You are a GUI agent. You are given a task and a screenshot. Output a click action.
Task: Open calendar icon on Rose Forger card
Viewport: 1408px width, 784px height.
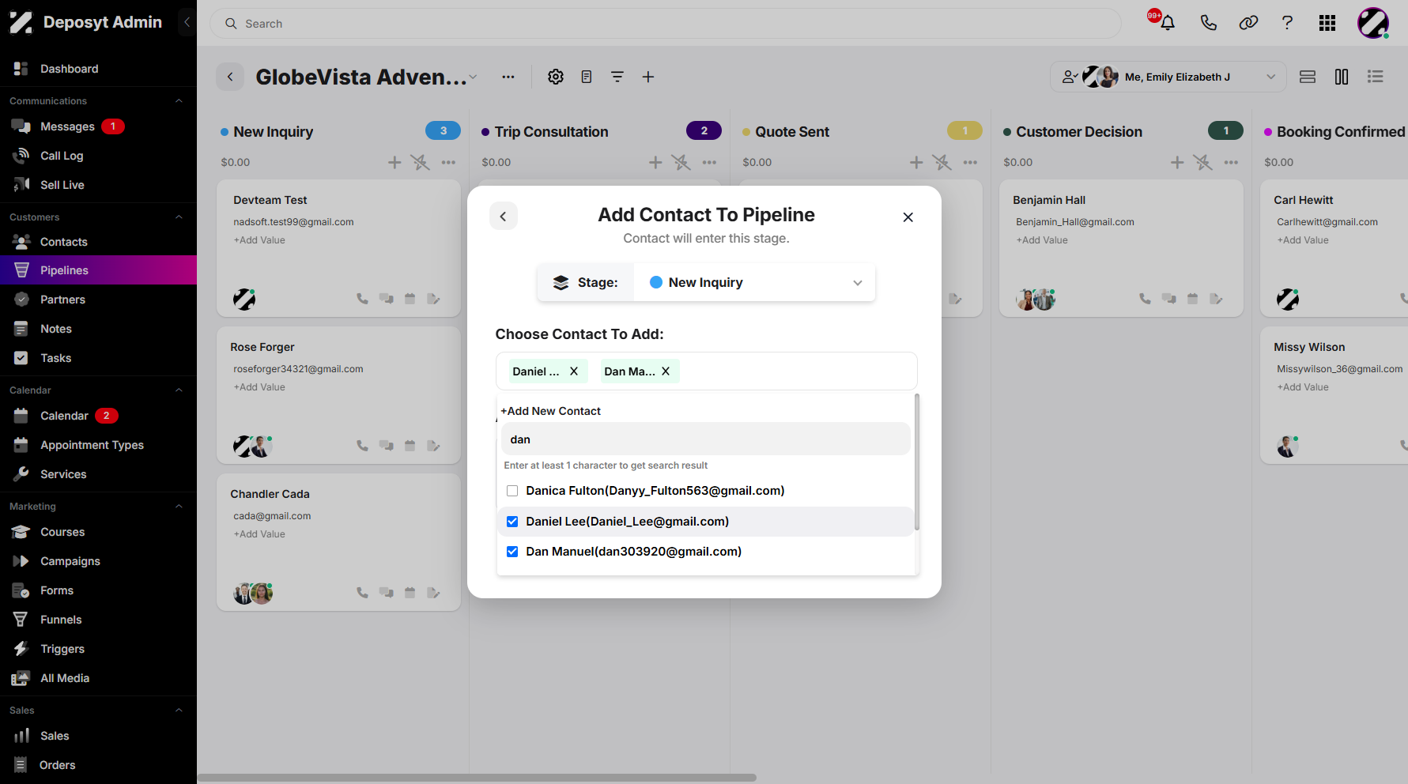coord(410,446)
